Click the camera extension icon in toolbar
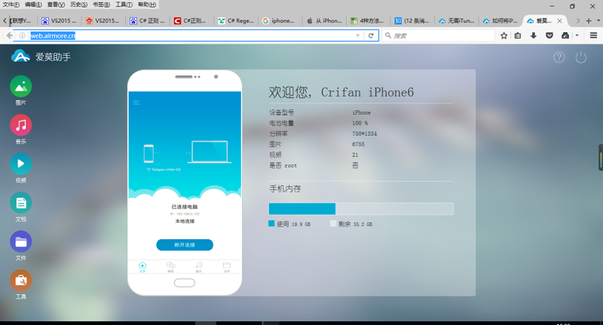 click(565, 35)
